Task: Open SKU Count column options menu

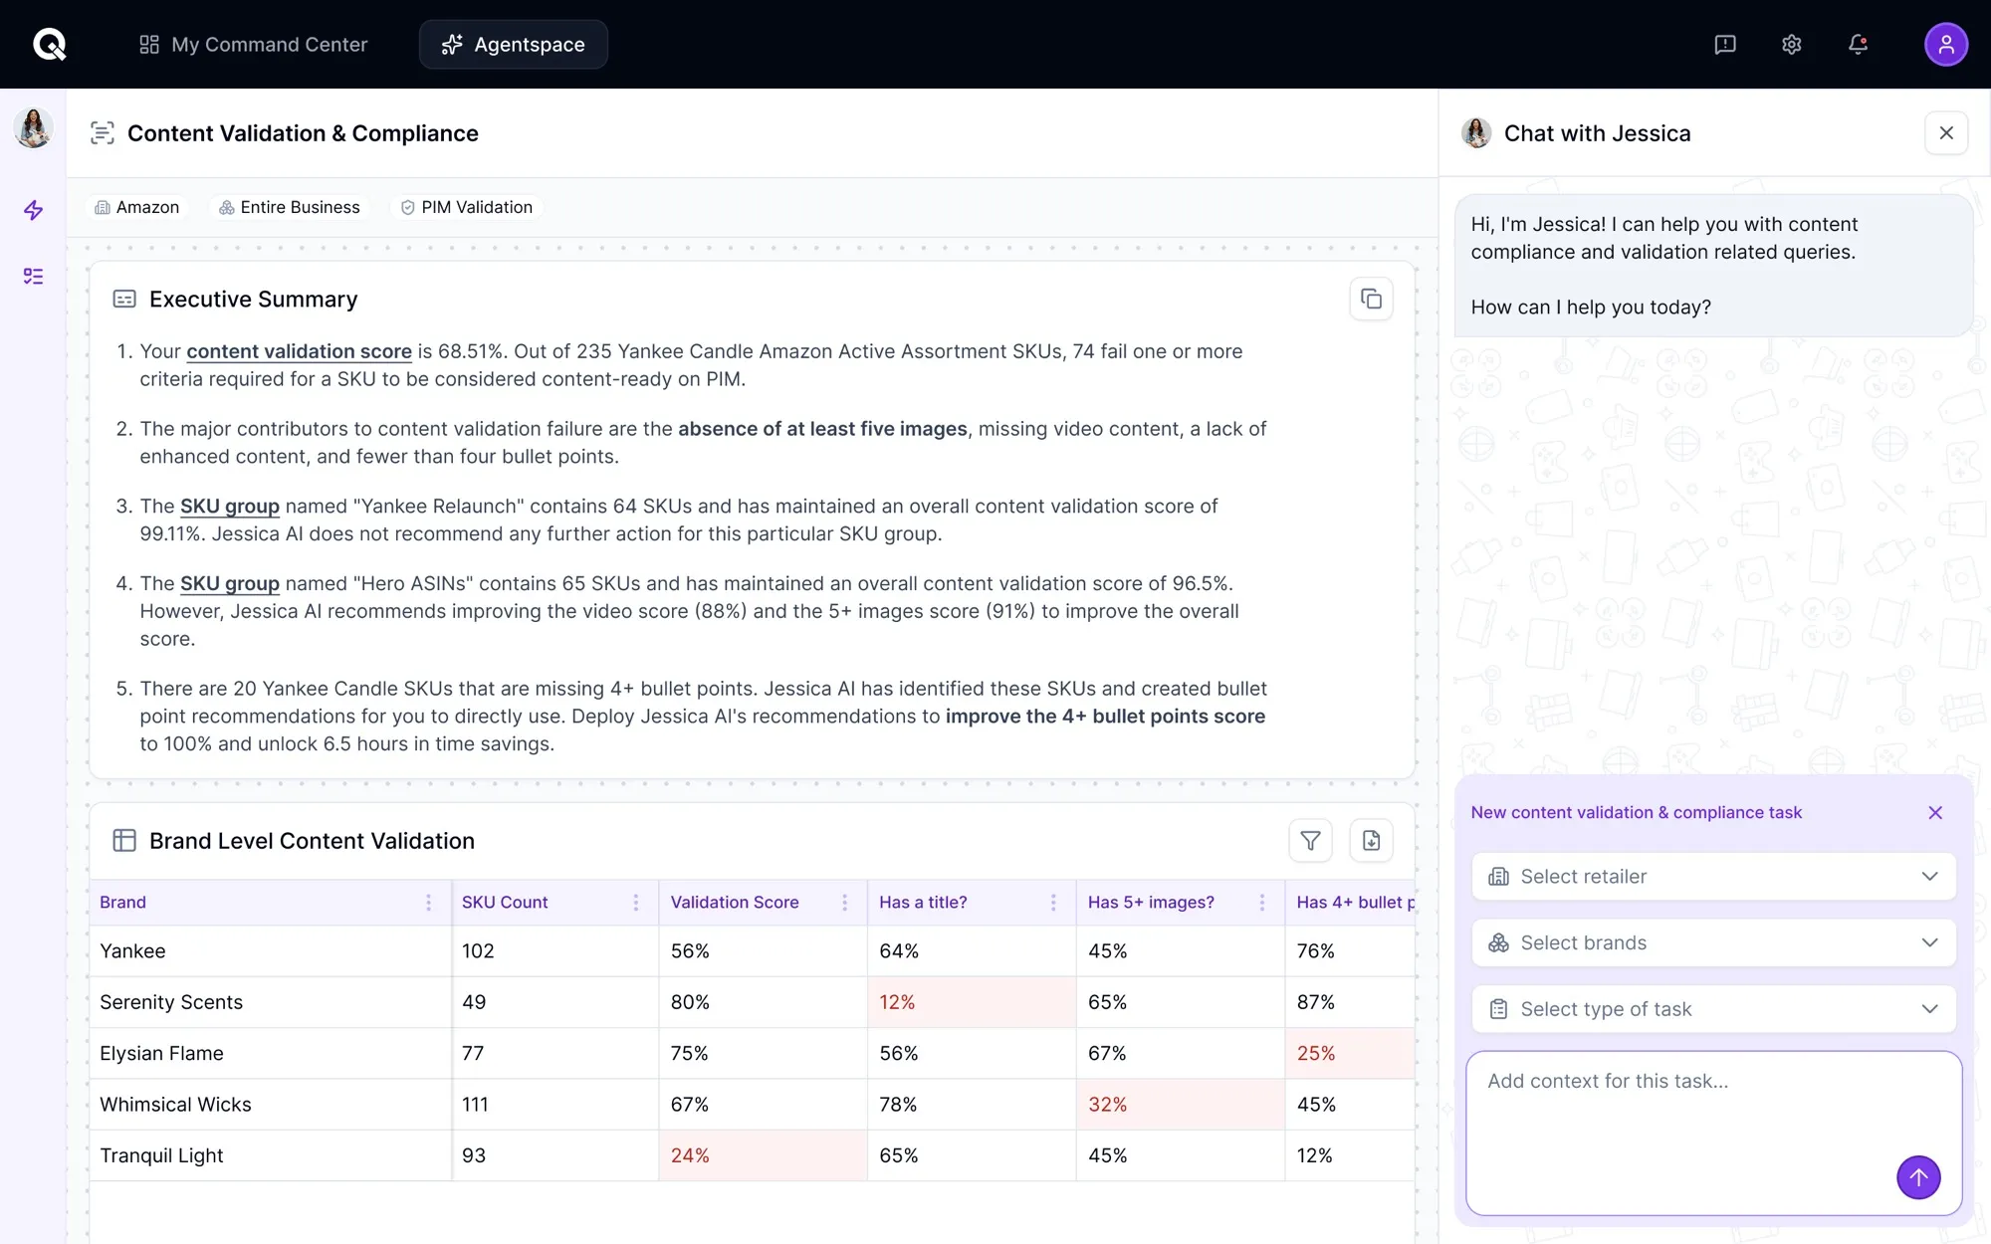Action: pos(635,903)
